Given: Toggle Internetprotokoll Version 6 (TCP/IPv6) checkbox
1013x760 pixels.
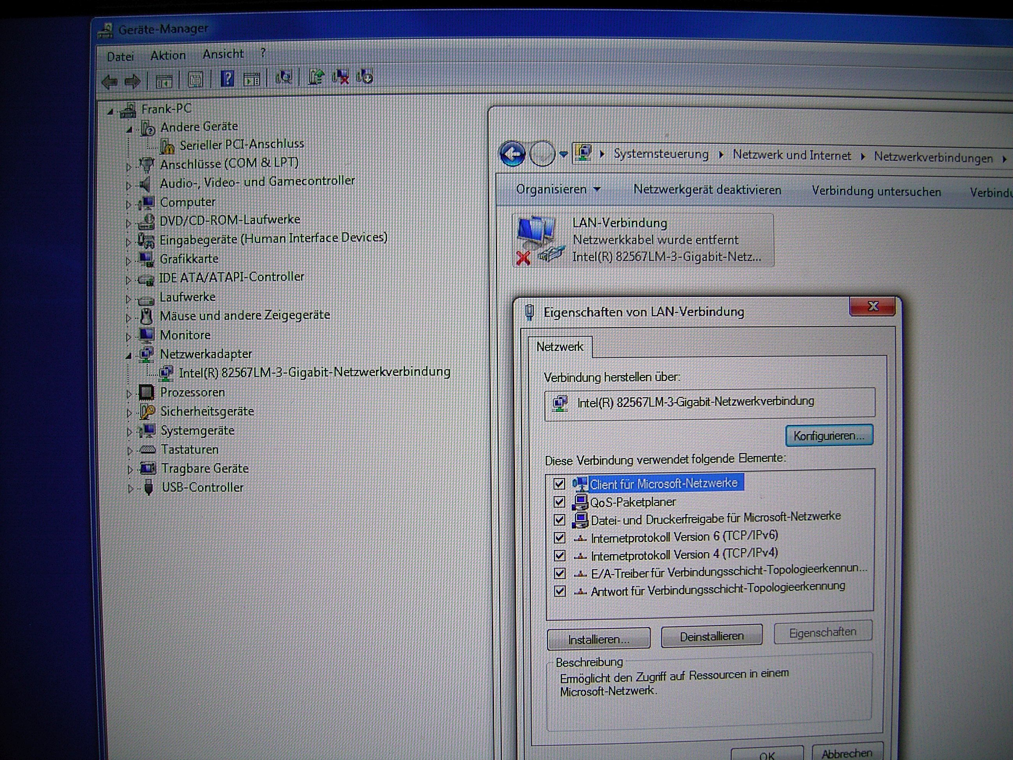Looking at the screenshot, I should tap(559, 538).
